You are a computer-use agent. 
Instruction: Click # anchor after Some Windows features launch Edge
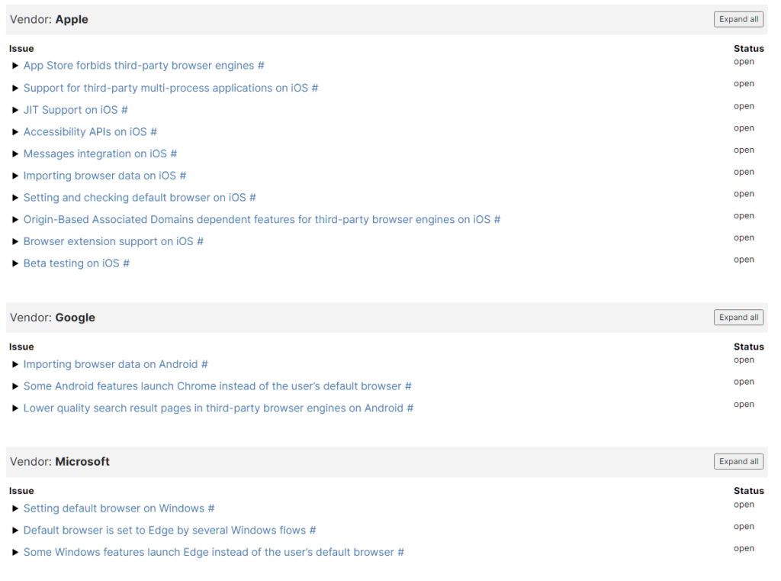click(x=400, y=553)
